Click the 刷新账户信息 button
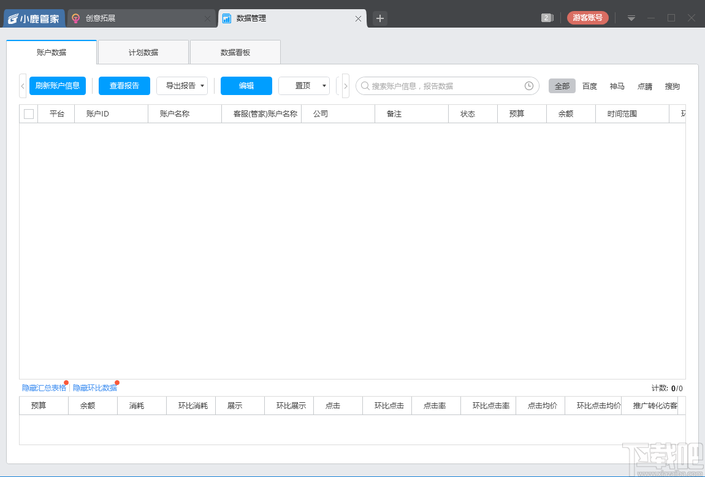This screenshot has width=705, height=477. (x=57, y=86)
